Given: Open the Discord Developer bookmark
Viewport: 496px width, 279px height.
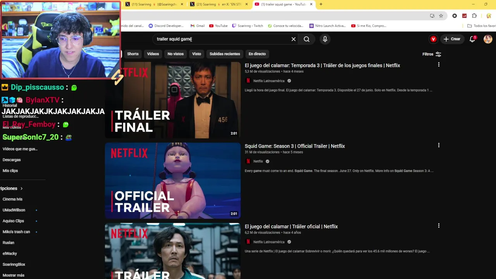Looking at the screenshot, I should click(x=166, y=26).
